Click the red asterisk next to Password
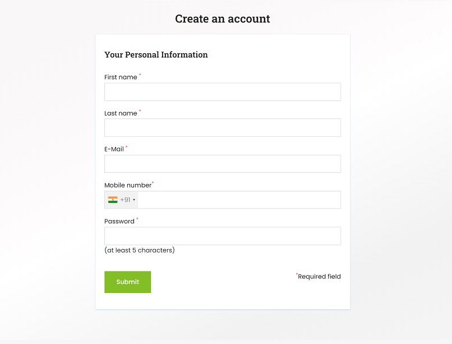 [x=136, y=219]
